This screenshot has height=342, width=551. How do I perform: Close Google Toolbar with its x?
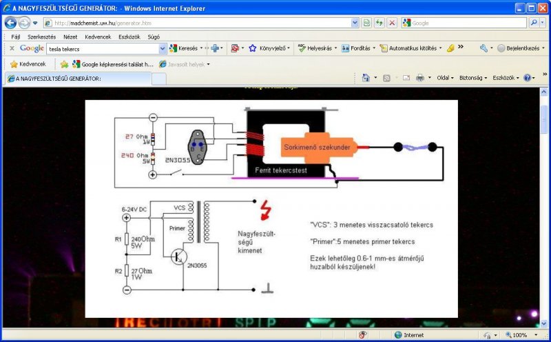(12, 48)
